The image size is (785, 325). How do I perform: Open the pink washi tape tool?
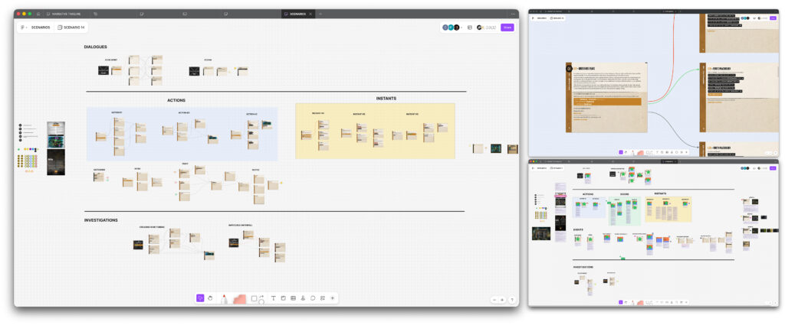pyautogui.click(x=239, y=298)
